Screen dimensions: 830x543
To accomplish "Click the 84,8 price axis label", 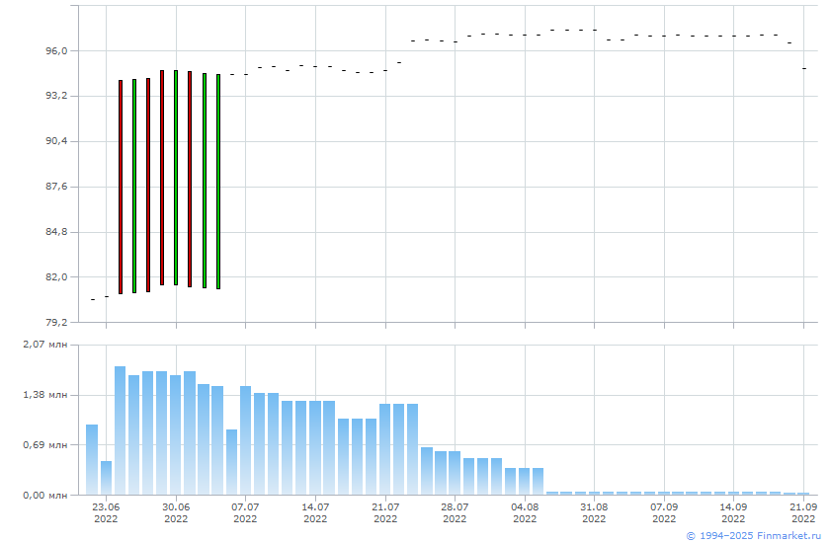I will point(56,232).
